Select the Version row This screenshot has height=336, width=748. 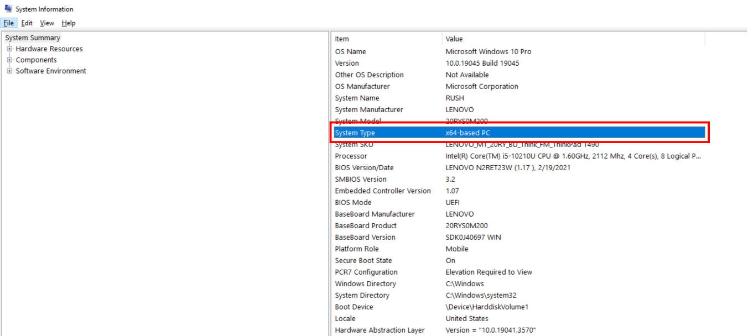tap(518, 63)
